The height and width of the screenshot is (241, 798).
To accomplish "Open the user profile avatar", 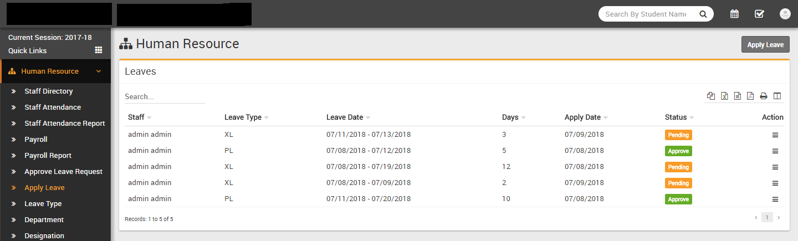I will (785, 14).
